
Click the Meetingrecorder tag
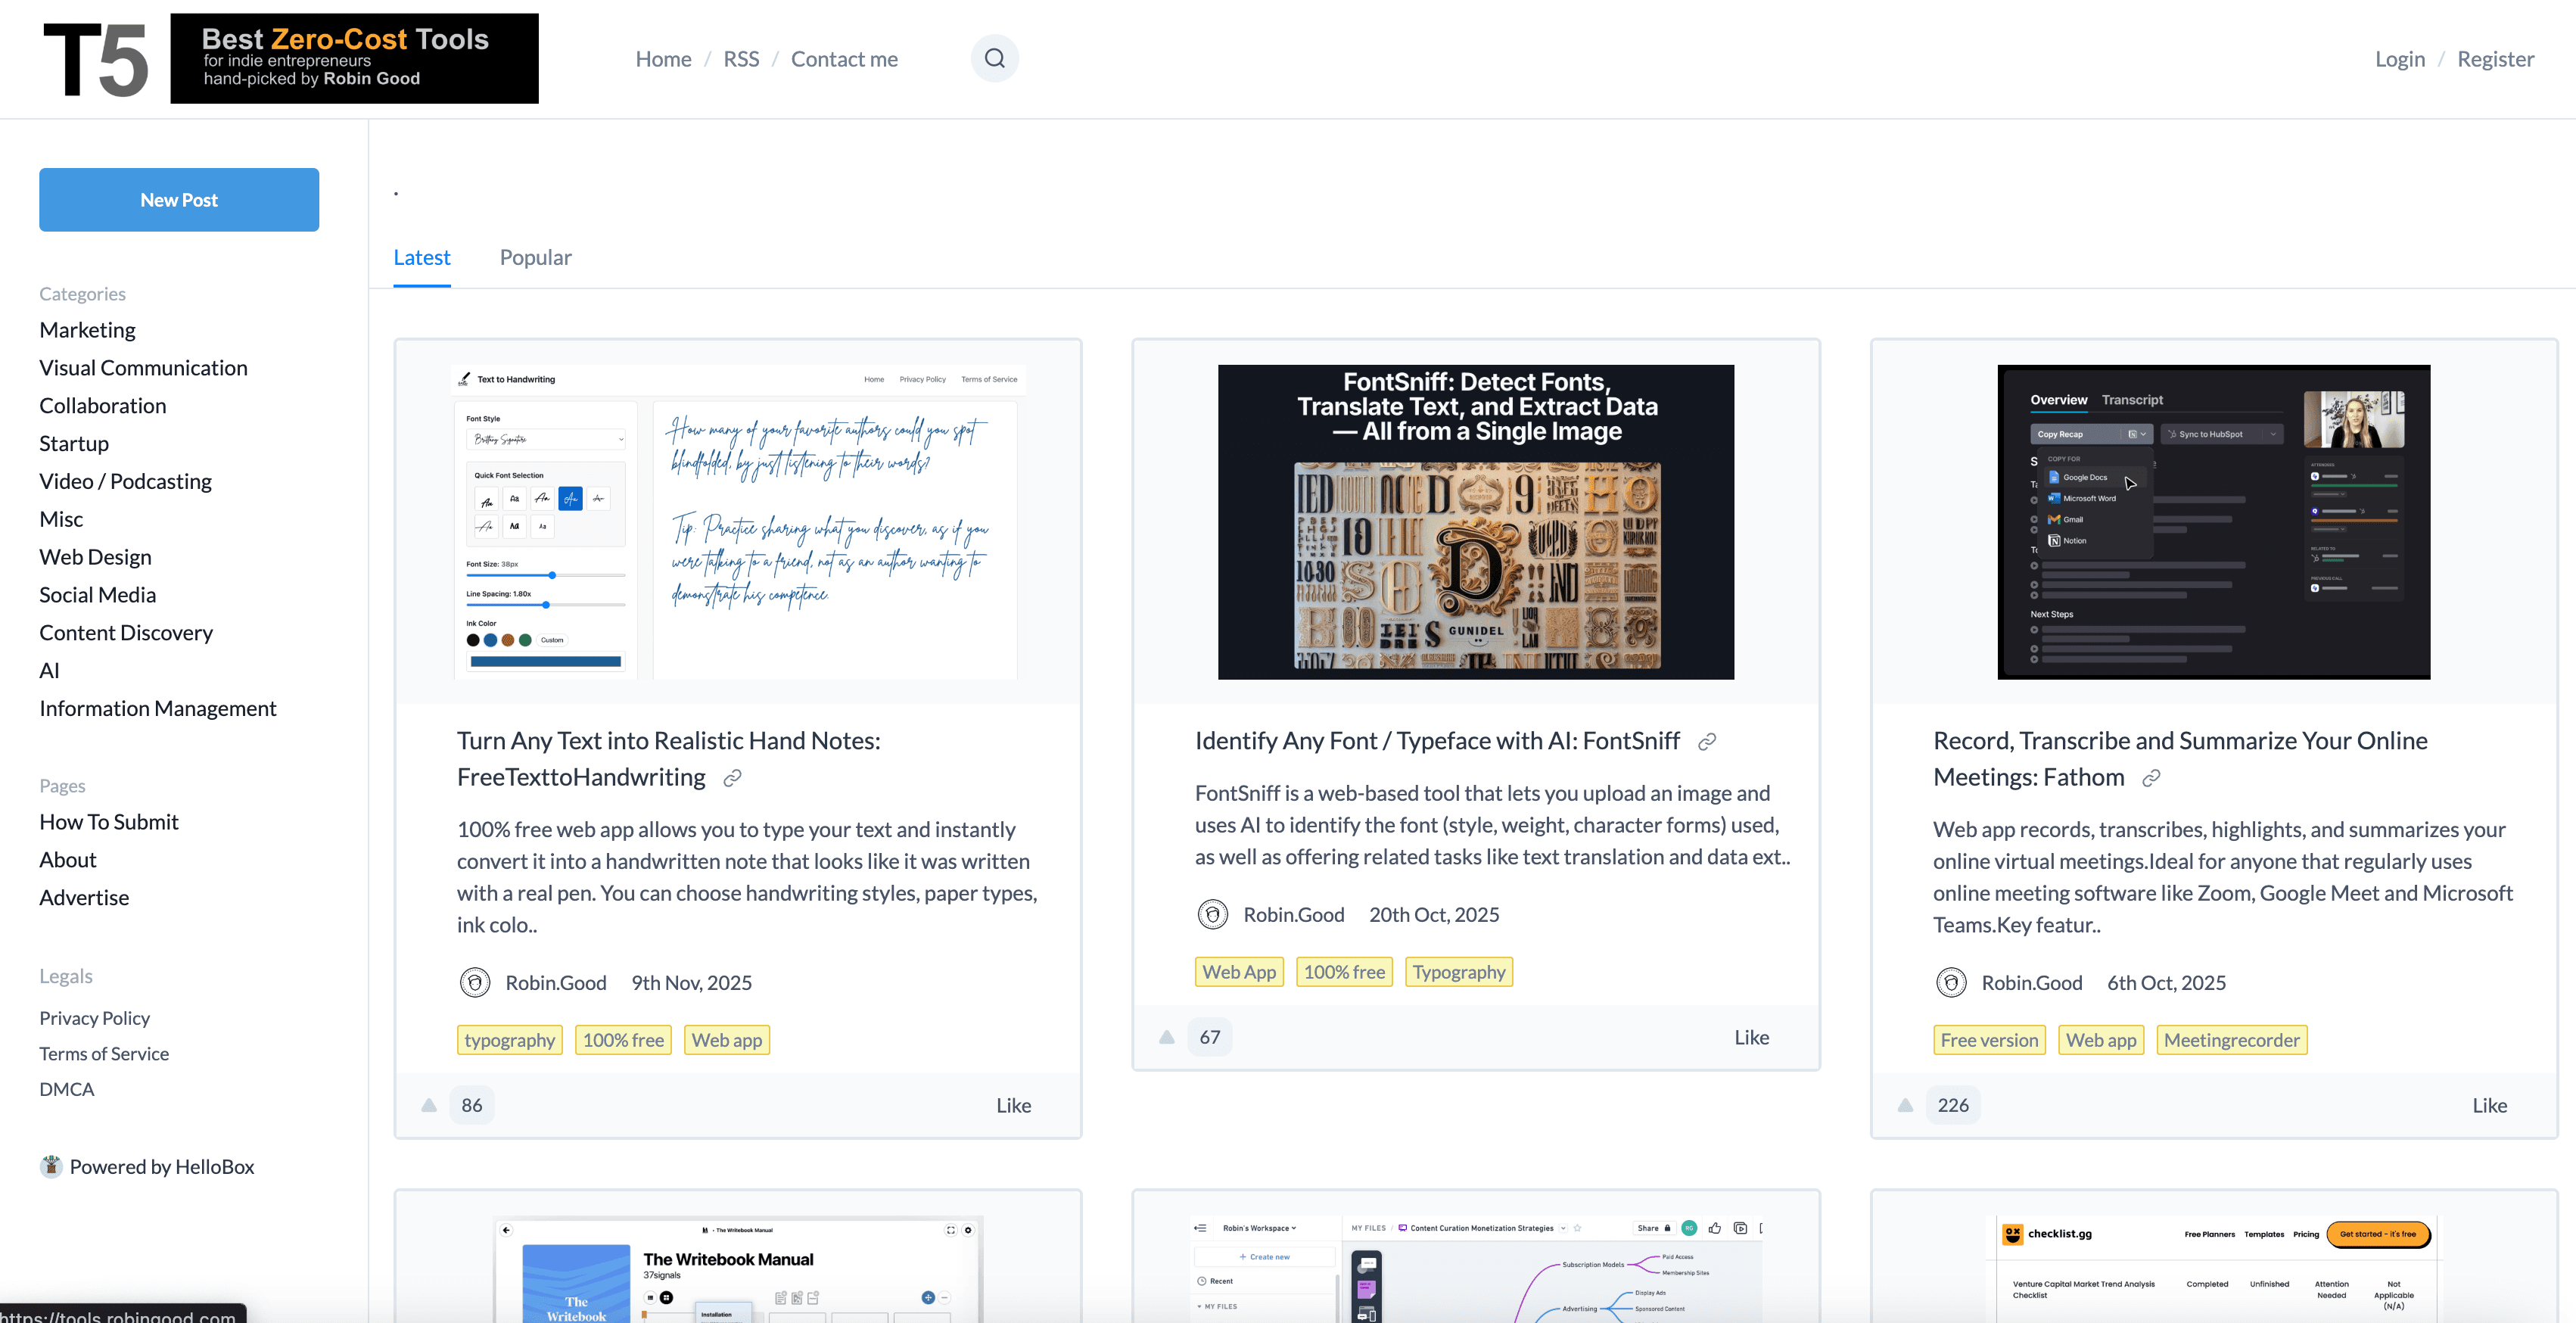[2231, 1040]
